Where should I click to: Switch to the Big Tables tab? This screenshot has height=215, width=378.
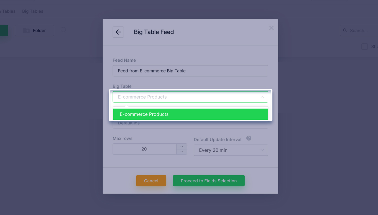(x=33, y=11)
